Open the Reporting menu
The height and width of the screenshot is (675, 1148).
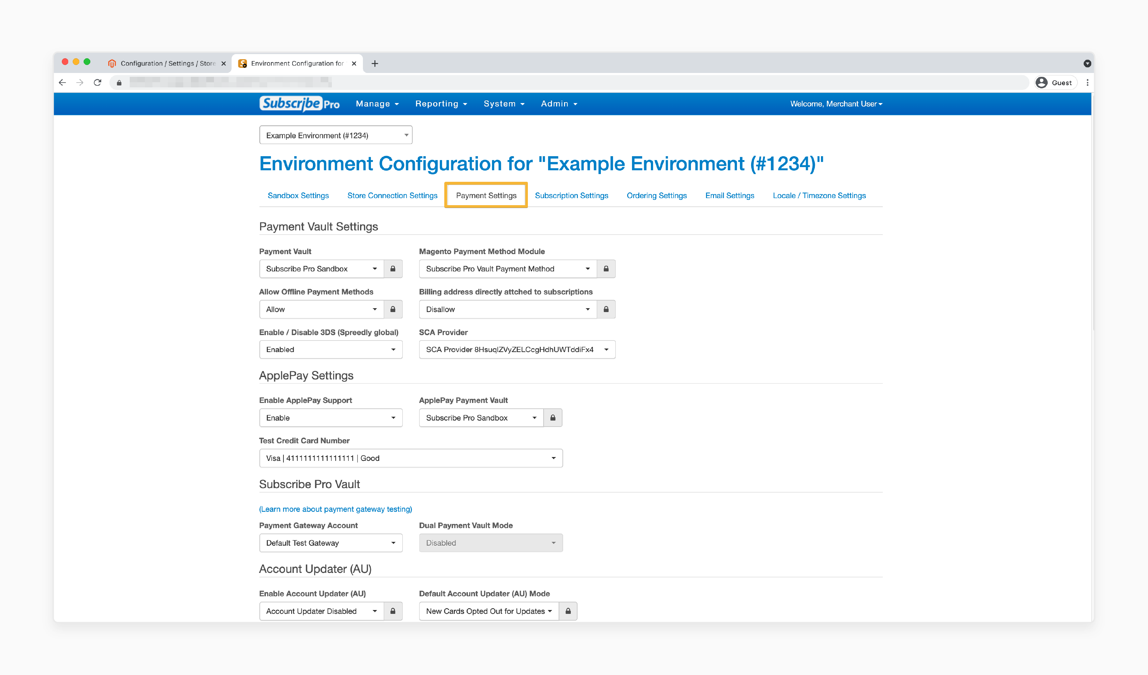441,104
